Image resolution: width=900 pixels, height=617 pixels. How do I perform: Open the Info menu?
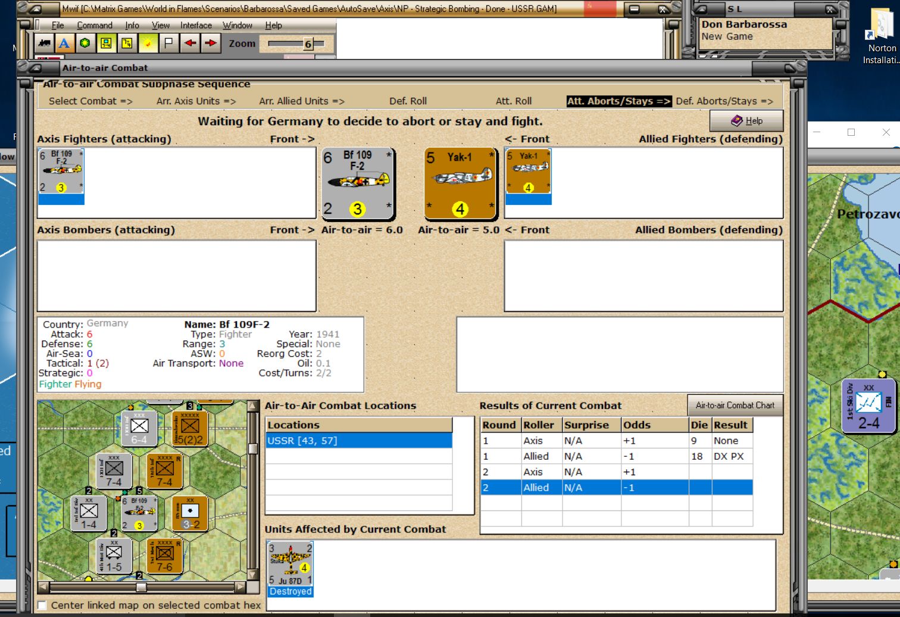tap(132, 25)
